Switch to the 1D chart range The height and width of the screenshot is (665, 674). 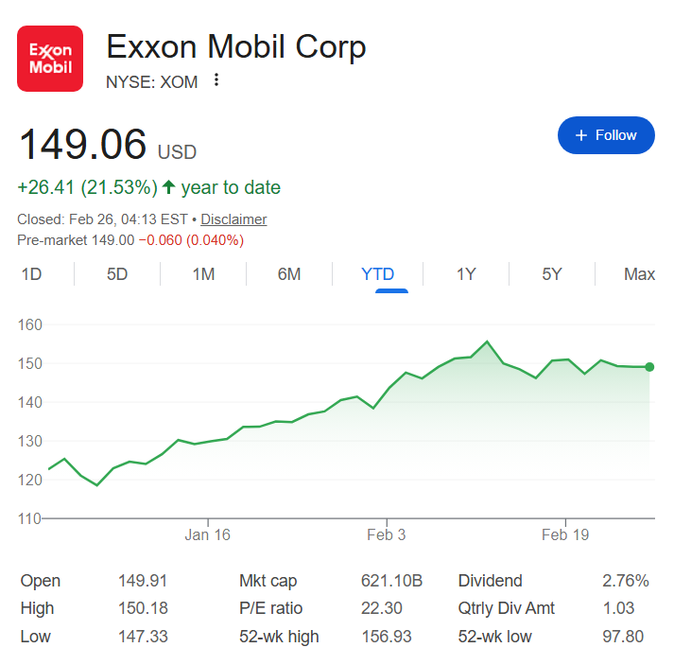click(31, 274)
